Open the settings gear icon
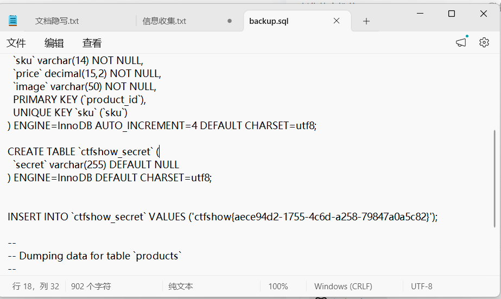The image size is (501, 299). (x=484, y=42)
